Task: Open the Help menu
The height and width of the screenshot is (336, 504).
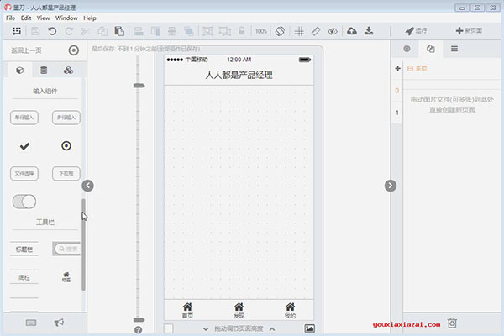Action: coord(90,18)
